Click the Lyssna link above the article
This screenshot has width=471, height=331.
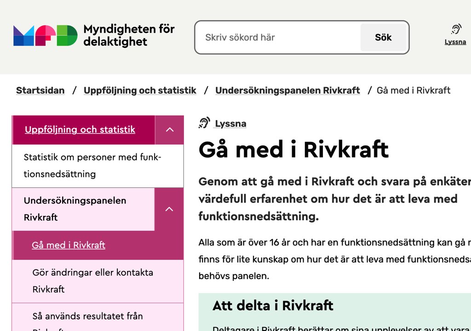(230, 123)
